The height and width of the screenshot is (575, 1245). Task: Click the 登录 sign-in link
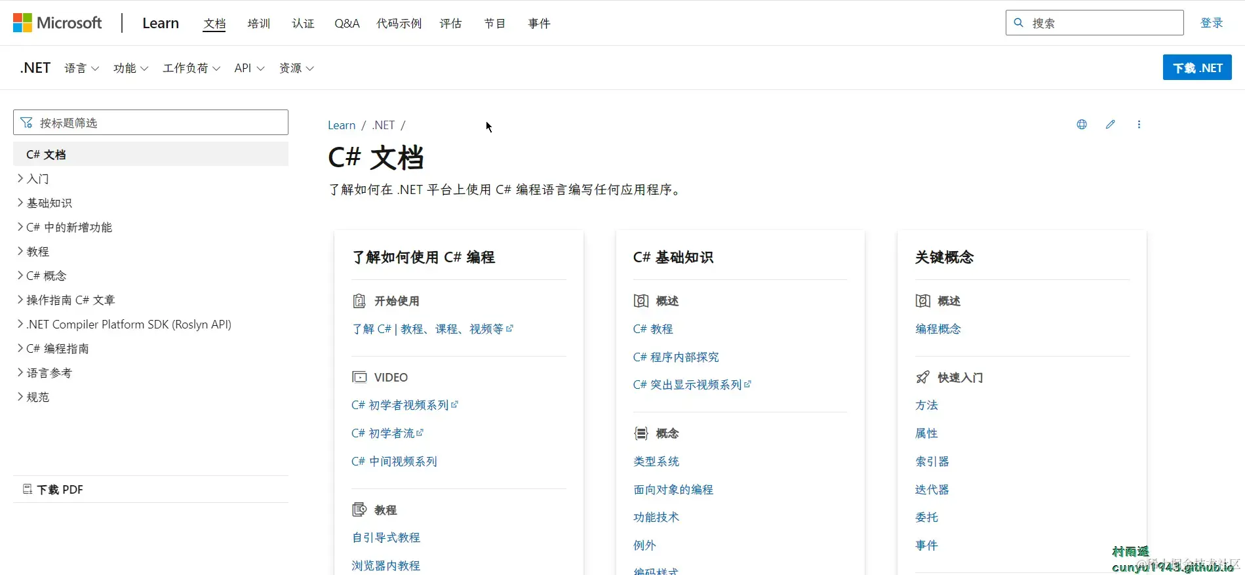(x=1212, y=23)
